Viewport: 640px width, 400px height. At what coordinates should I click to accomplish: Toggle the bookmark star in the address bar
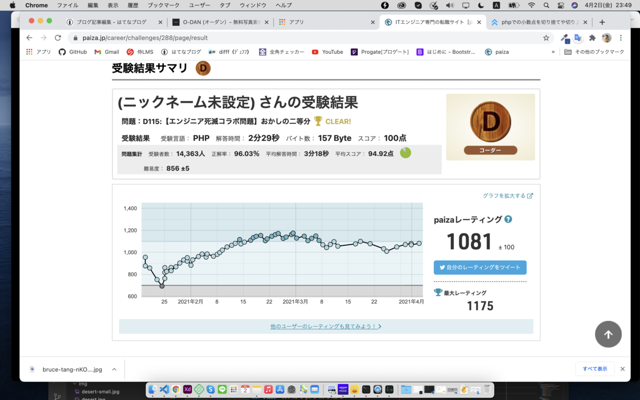tap(547, 39)
